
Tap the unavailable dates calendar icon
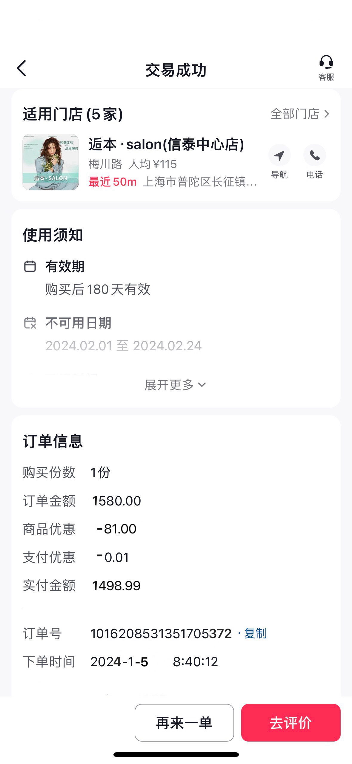30,323
